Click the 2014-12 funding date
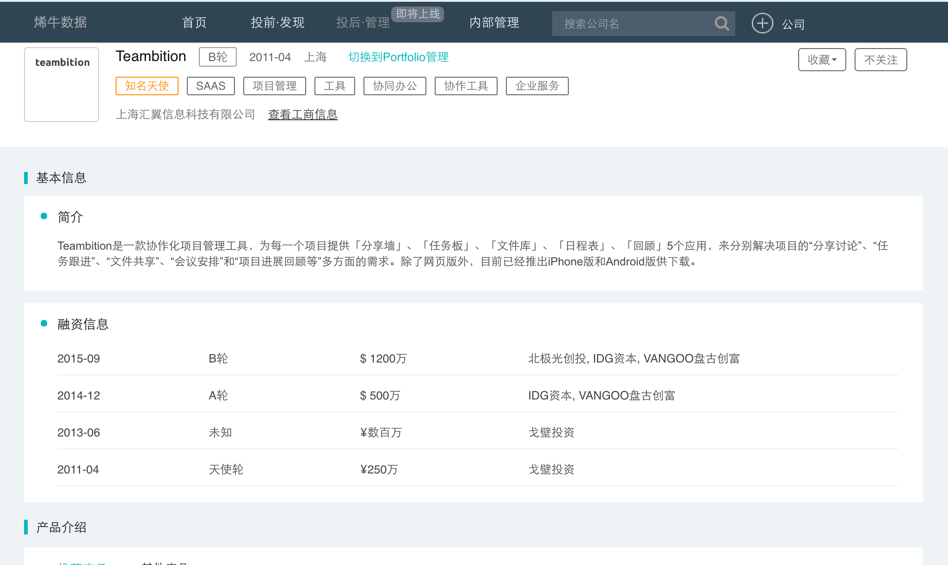 pos(79,395)
